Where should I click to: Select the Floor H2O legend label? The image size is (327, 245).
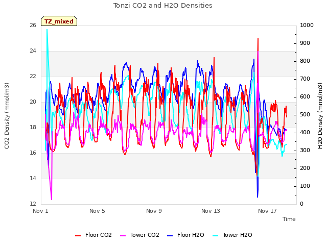191,235
